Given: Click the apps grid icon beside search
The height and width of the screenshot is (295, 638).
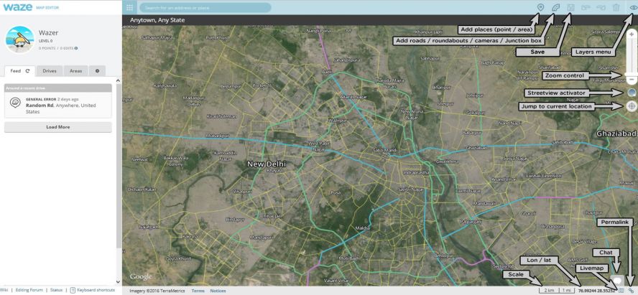Looking at the screenshot, I should (129, 7).
